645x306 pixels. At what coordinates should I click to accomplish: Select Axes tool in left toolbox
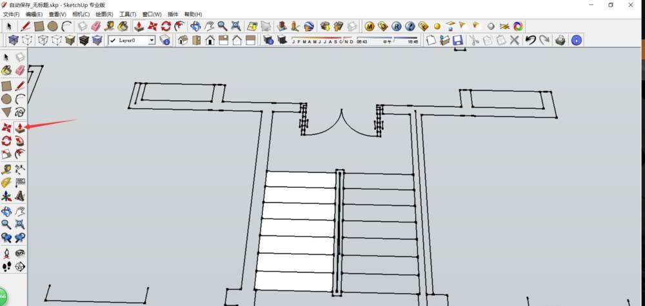(x=6, y=196)
